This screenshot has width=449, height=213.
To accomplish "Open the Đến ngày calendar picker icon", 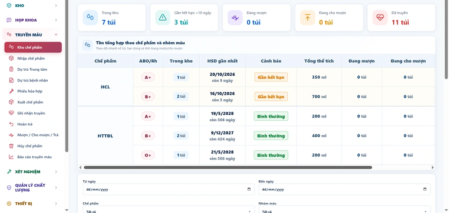I will click(x=425, y=189).
